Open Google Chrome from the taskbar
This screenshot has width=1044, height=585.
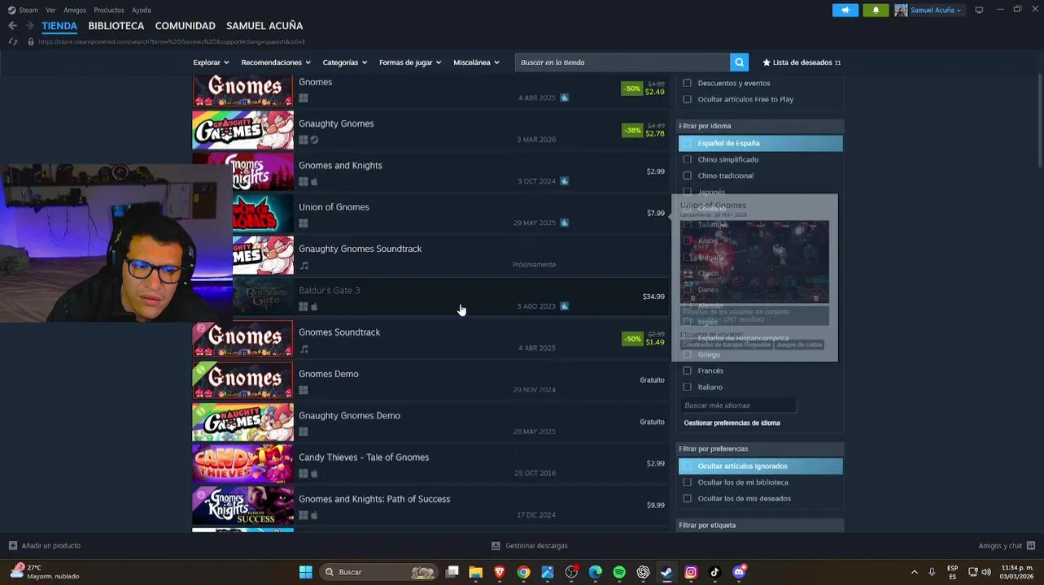click(x=523, y=572)
